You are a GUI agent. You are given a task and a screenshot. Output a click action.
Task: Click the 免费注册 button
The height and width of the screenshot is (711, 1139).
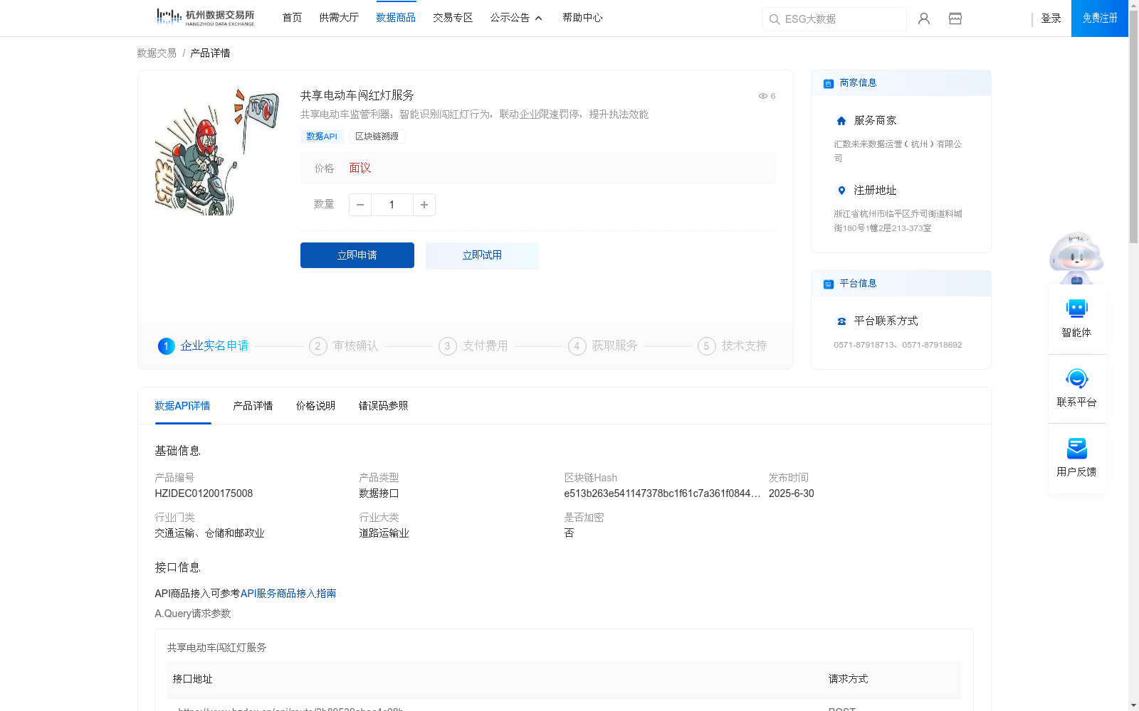(x=1100, y=18)
